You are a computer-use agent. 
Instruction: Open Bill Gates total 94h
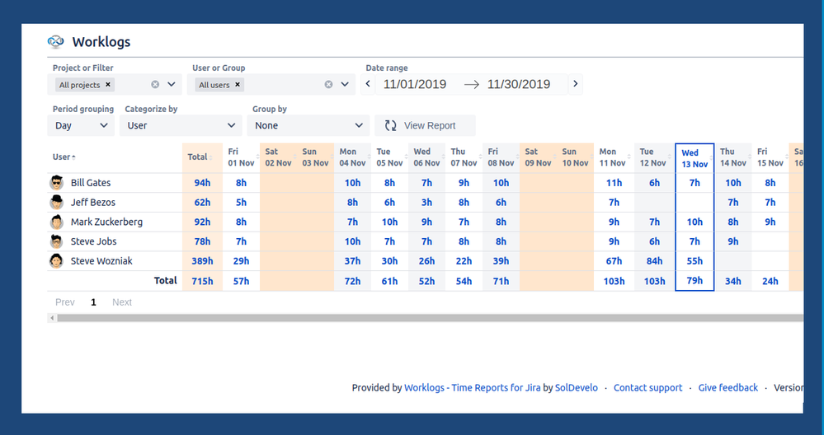pos(202,183)
